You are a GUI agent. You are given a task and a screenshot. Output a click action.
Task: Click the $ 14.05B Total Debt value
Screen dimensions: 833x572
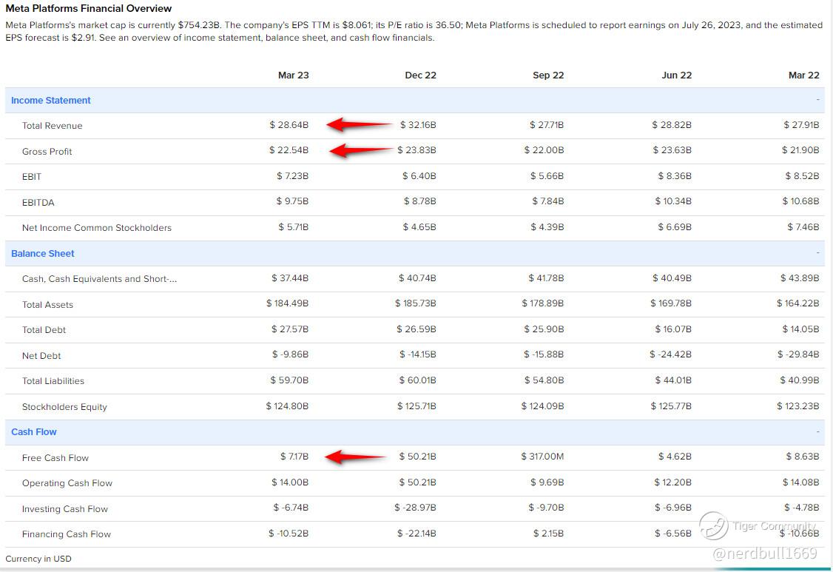(x=800, y=329)
